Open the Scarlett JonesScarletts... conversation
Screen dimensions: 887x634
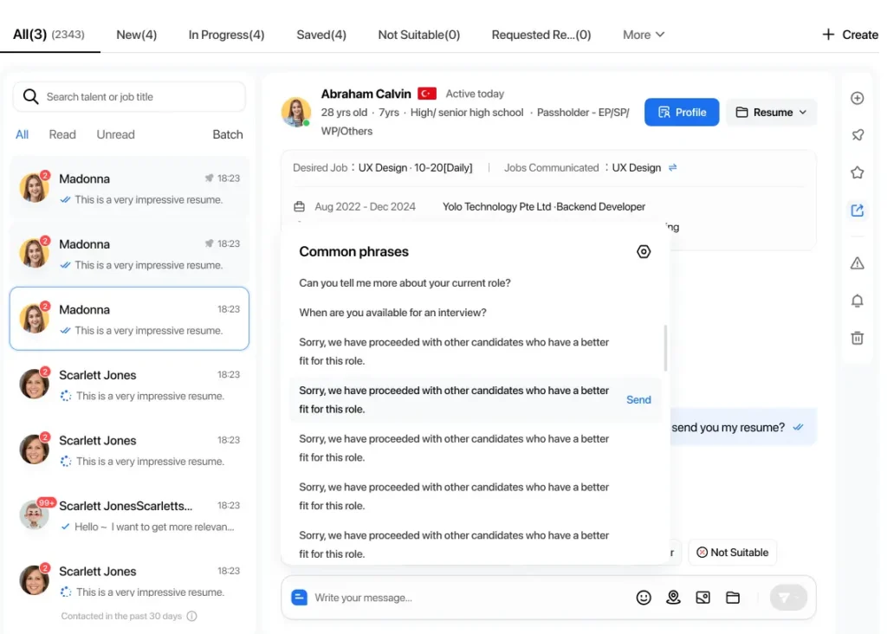pos(130,515)
